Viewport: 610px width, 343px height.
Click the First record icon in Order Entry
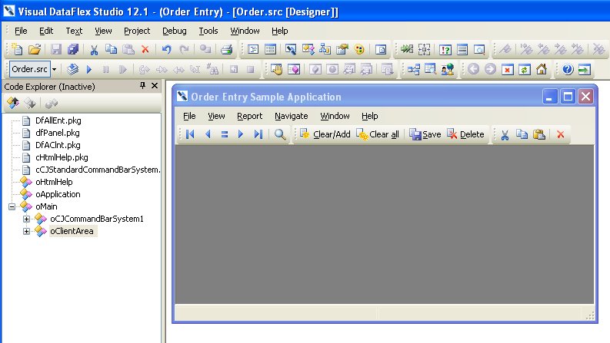coord(190,134)
